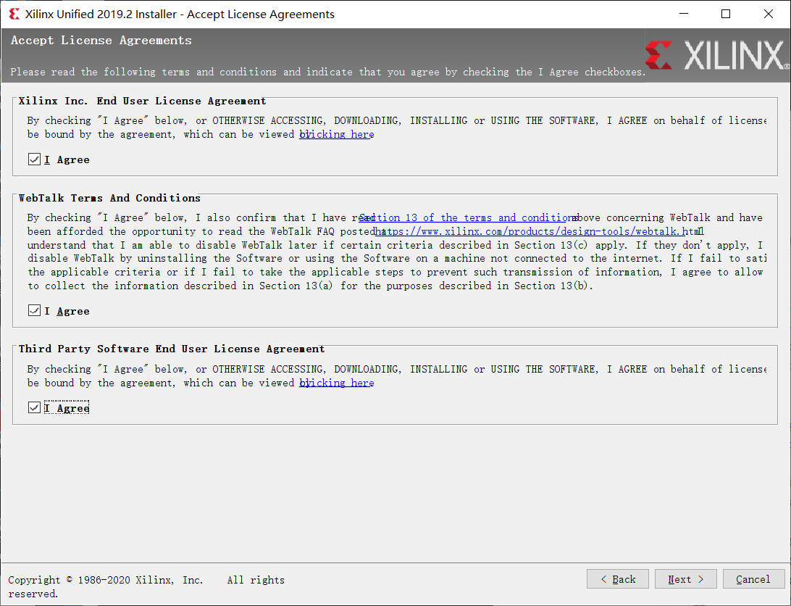The height and width of the screenshot is (606, 791).
Task: Click the 'Xilinx Inc. End User License Agreement' heading
Action: coord(142,101)
